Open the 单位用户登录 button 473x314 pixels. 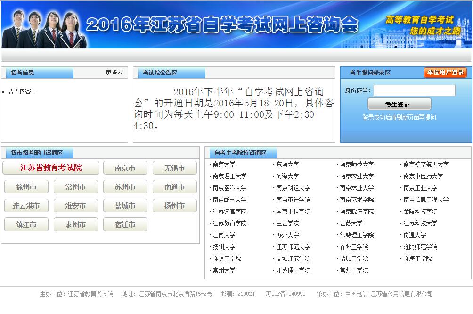[x=445, y=72]
